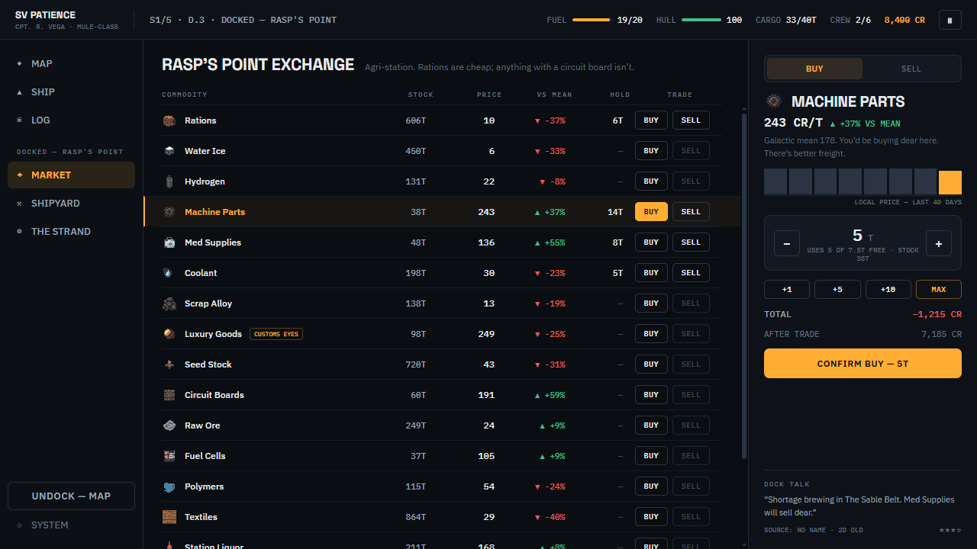Screen dimensions: 977x549
Task: Click the Coolant droplet icon
Action: (169, 273)
